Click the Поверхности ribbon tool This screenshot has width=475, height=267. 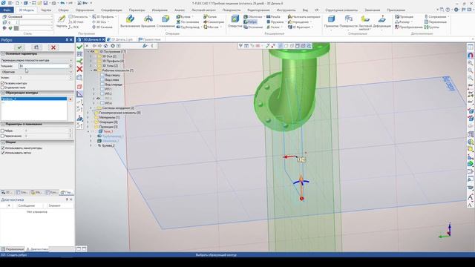(348, 22)
